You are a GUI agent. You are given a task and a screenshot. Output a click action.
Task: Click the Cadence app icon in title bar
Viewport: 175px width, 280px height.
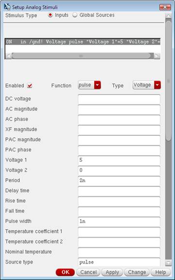7,7
